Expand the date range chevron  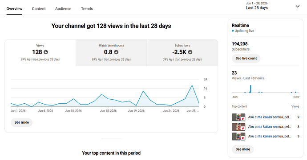pyautogui.click(x=297, y=6)
